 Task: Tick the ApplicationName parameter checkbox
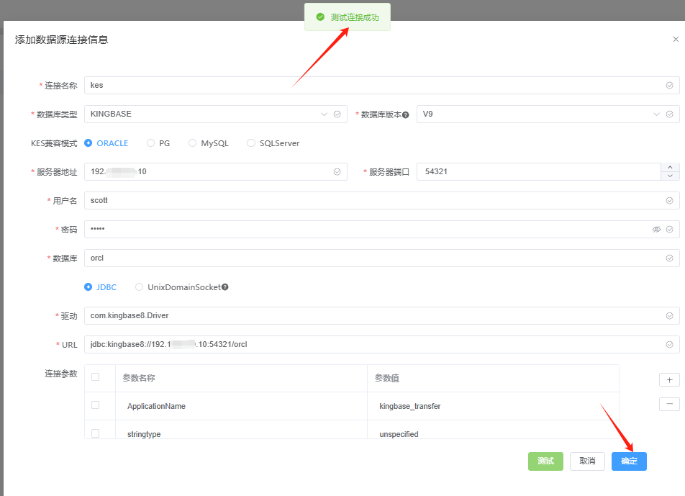95,405
